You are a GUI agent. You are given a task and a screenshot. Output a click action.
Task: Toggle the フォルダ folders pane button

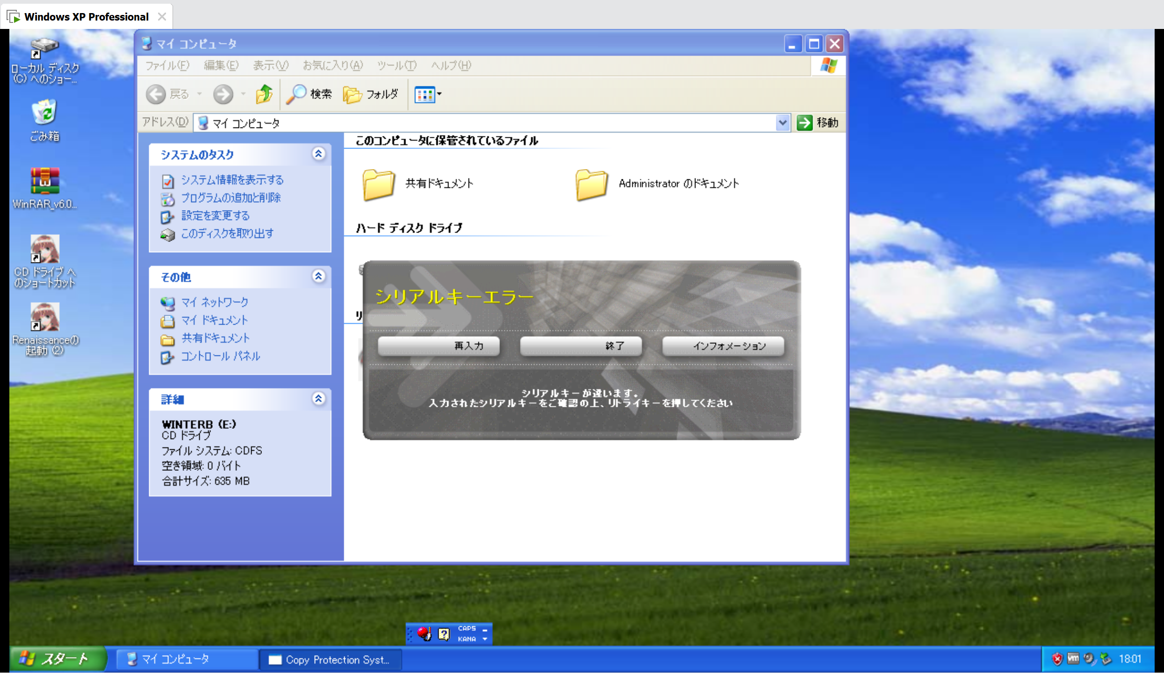[371, 94]
